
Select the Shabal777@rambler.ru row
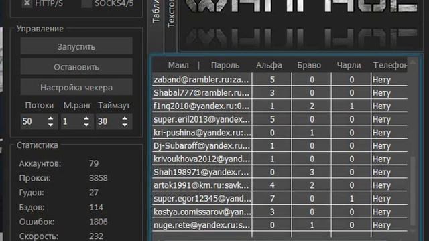(280, 92)
